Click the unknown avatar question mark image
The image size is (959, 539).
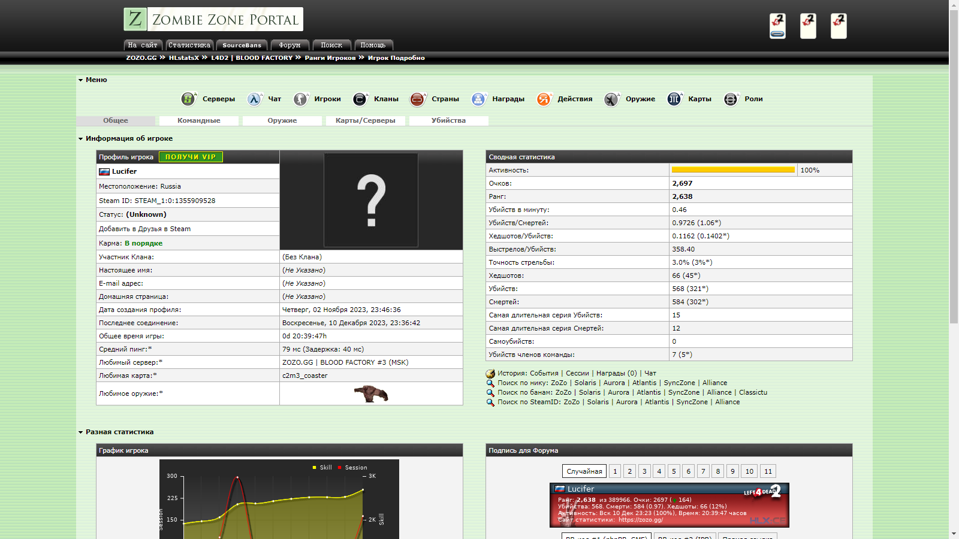click(371, 200)
